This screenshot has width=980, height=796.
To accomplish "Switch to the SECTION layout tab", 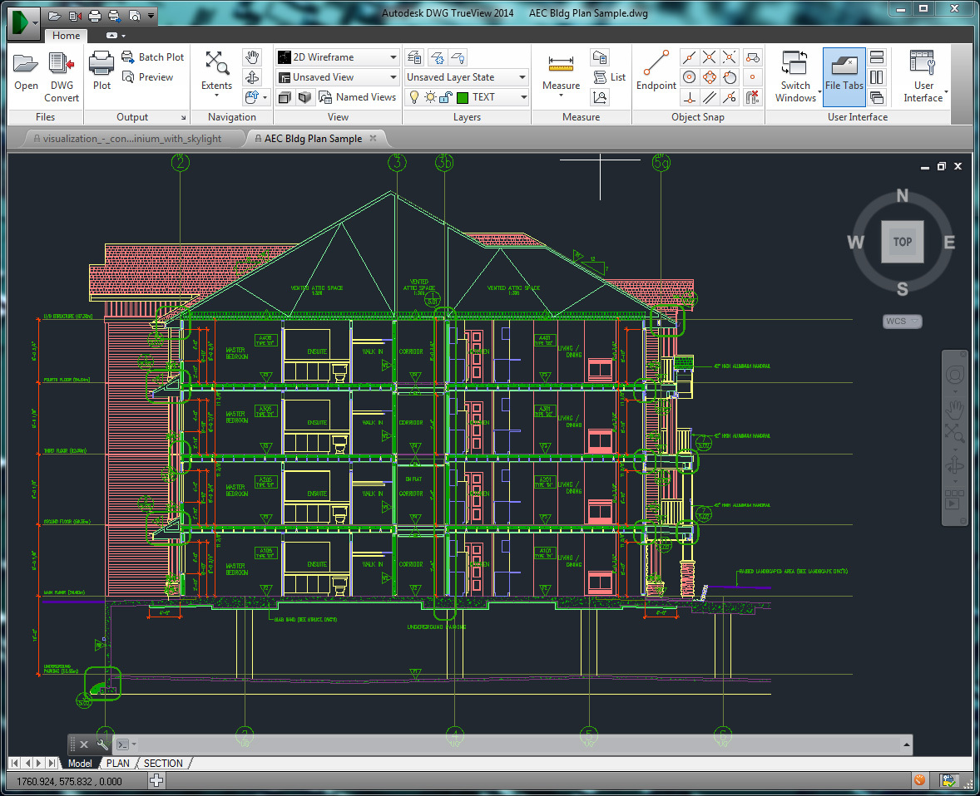I will (x=163, y=763).
